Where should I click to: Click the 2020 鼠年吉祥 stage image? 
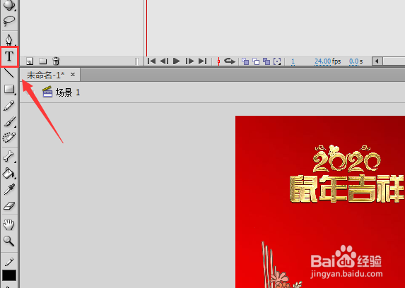click(x=320, y=202)
